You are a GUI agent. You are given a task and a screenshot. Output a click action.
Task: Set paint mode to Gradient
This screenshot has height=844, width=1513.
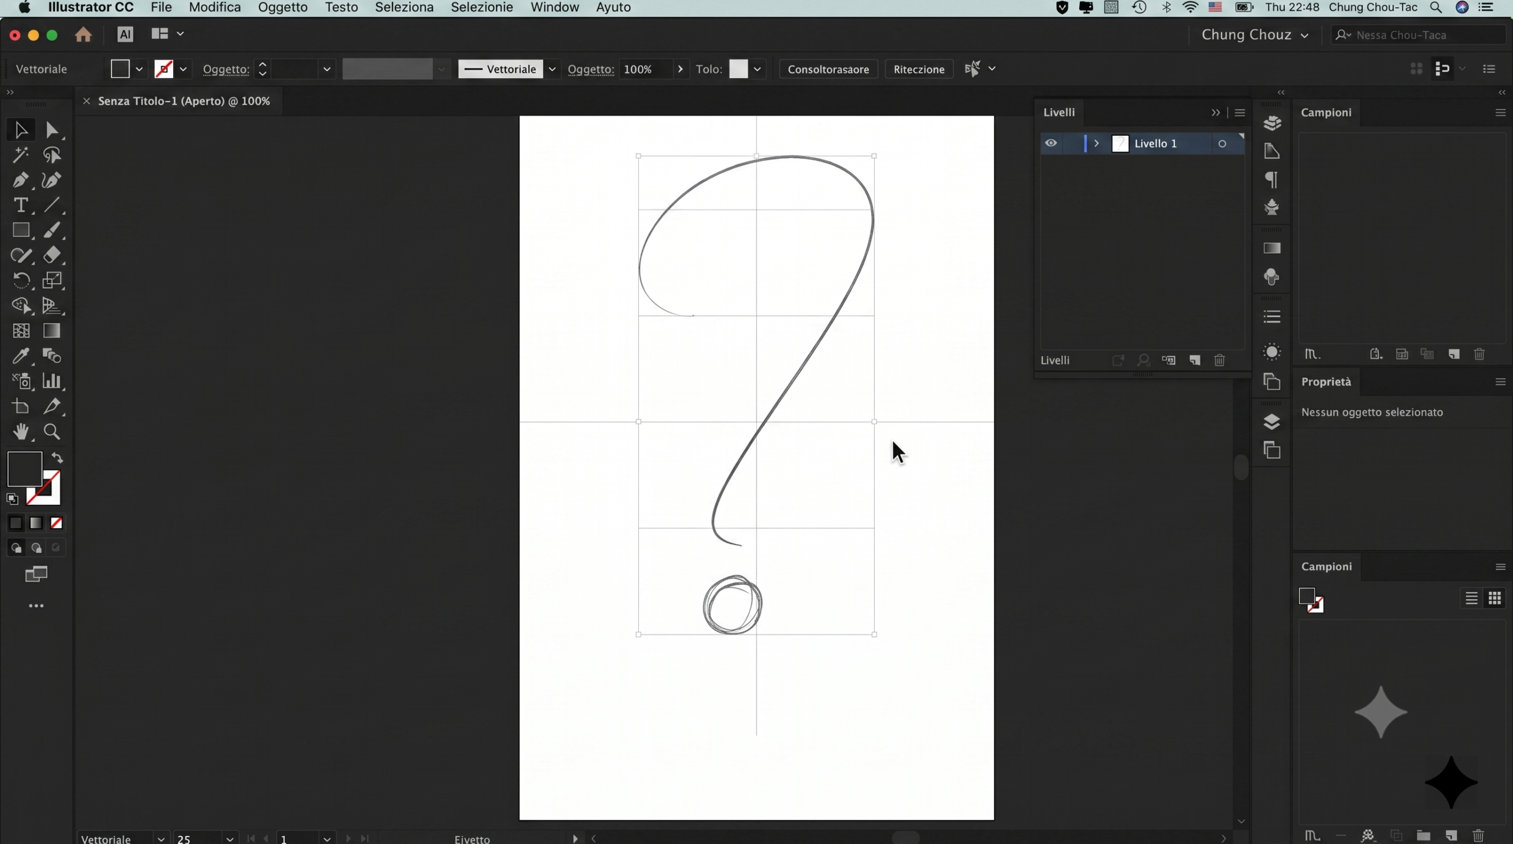coord(36,523)
